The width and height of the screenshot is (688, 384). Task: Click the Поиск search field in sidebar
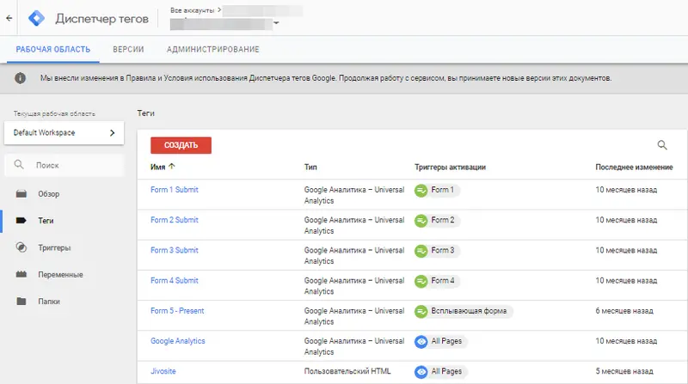64,165
